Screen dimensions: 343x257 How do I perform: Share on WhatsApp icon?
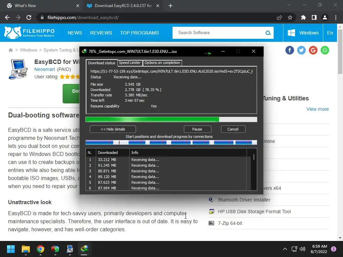tap(325, 50)
